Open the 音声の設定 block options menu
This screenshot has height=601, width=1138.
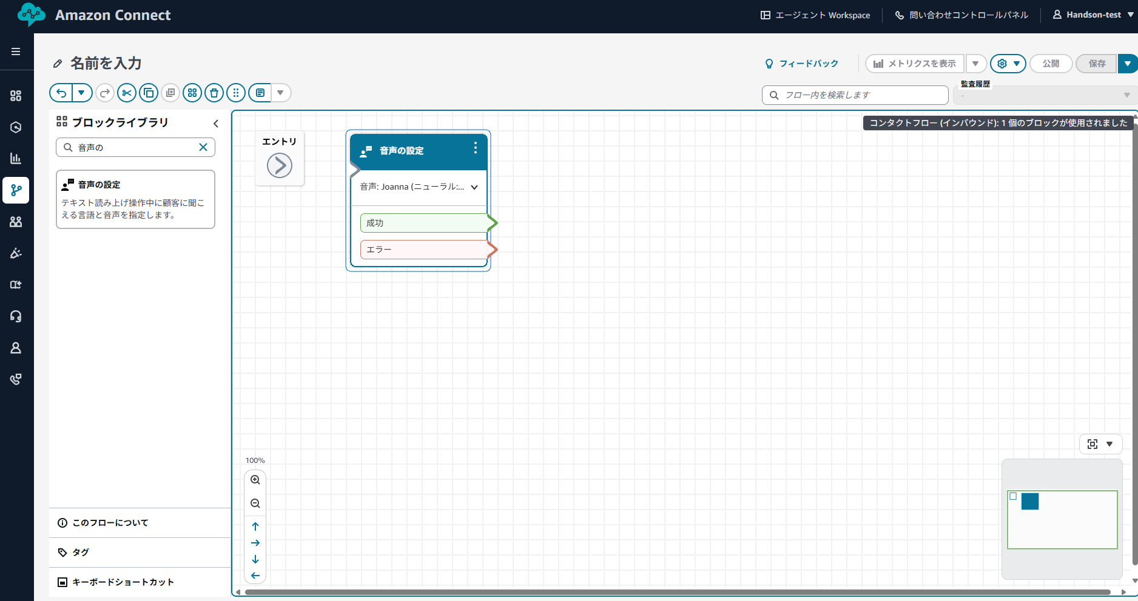(x=476, y=148)
